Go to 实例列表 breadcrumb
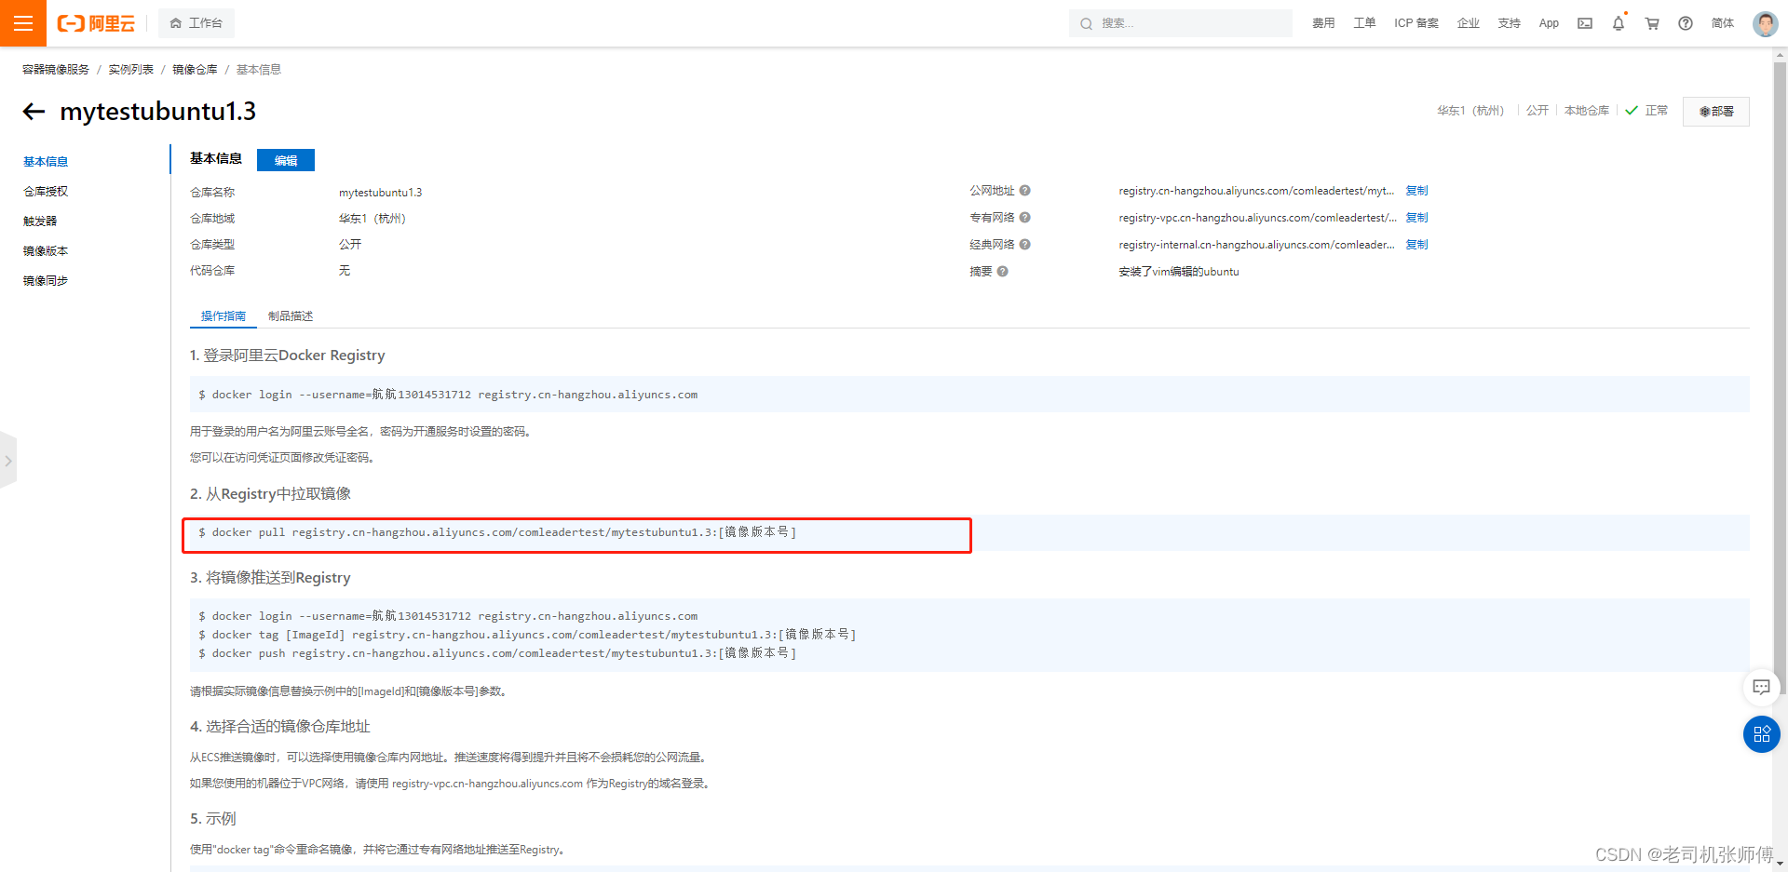 tap(131, 70)
